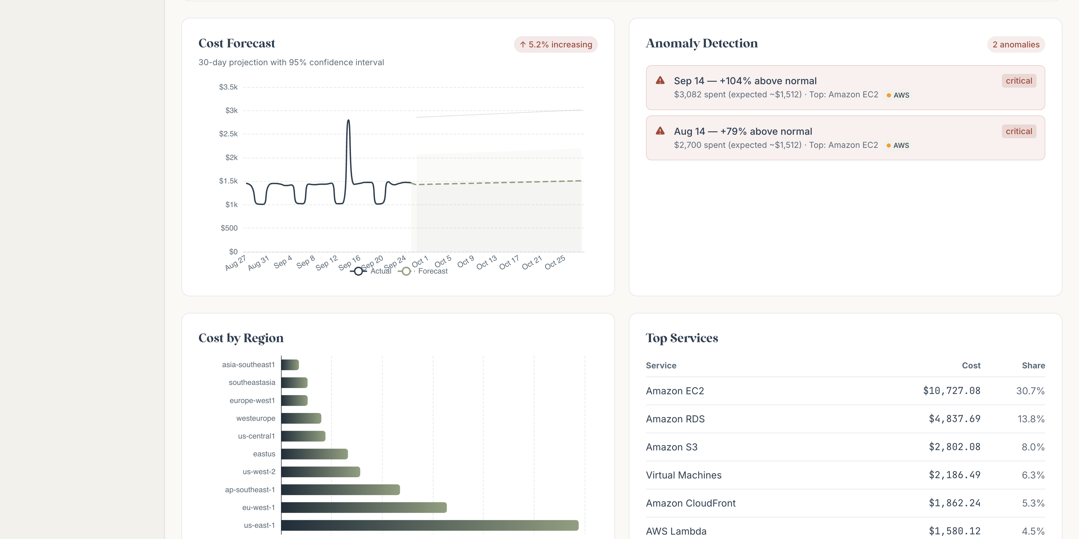The image size is (1079, 539).
Task: Select the us-east-1 region bar
Action: [x=430, y=525]
